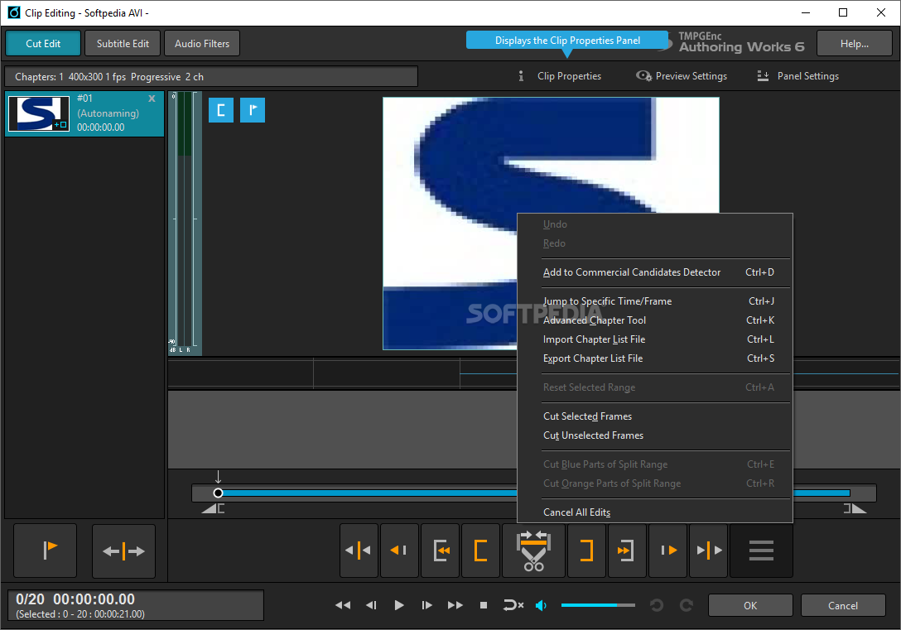Click the Cancel button
The image size is (901, 630).
point(843,605)
